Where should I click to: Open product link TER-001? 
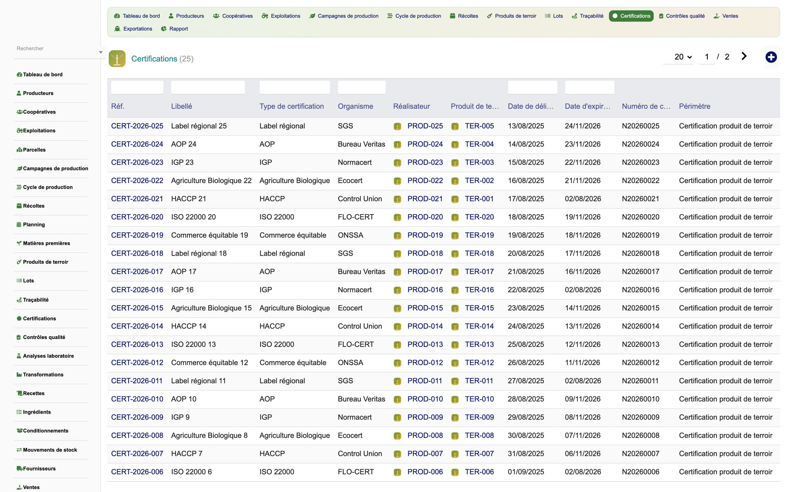pyautogui.click(x=479, y=199)
